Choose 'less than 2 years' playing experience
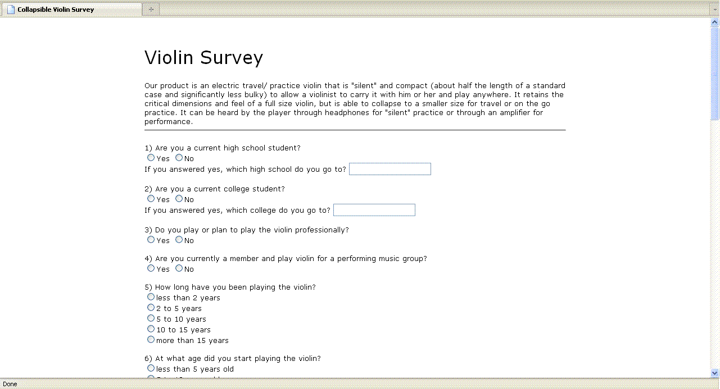720x389 pixels. (x=151, y=296)
